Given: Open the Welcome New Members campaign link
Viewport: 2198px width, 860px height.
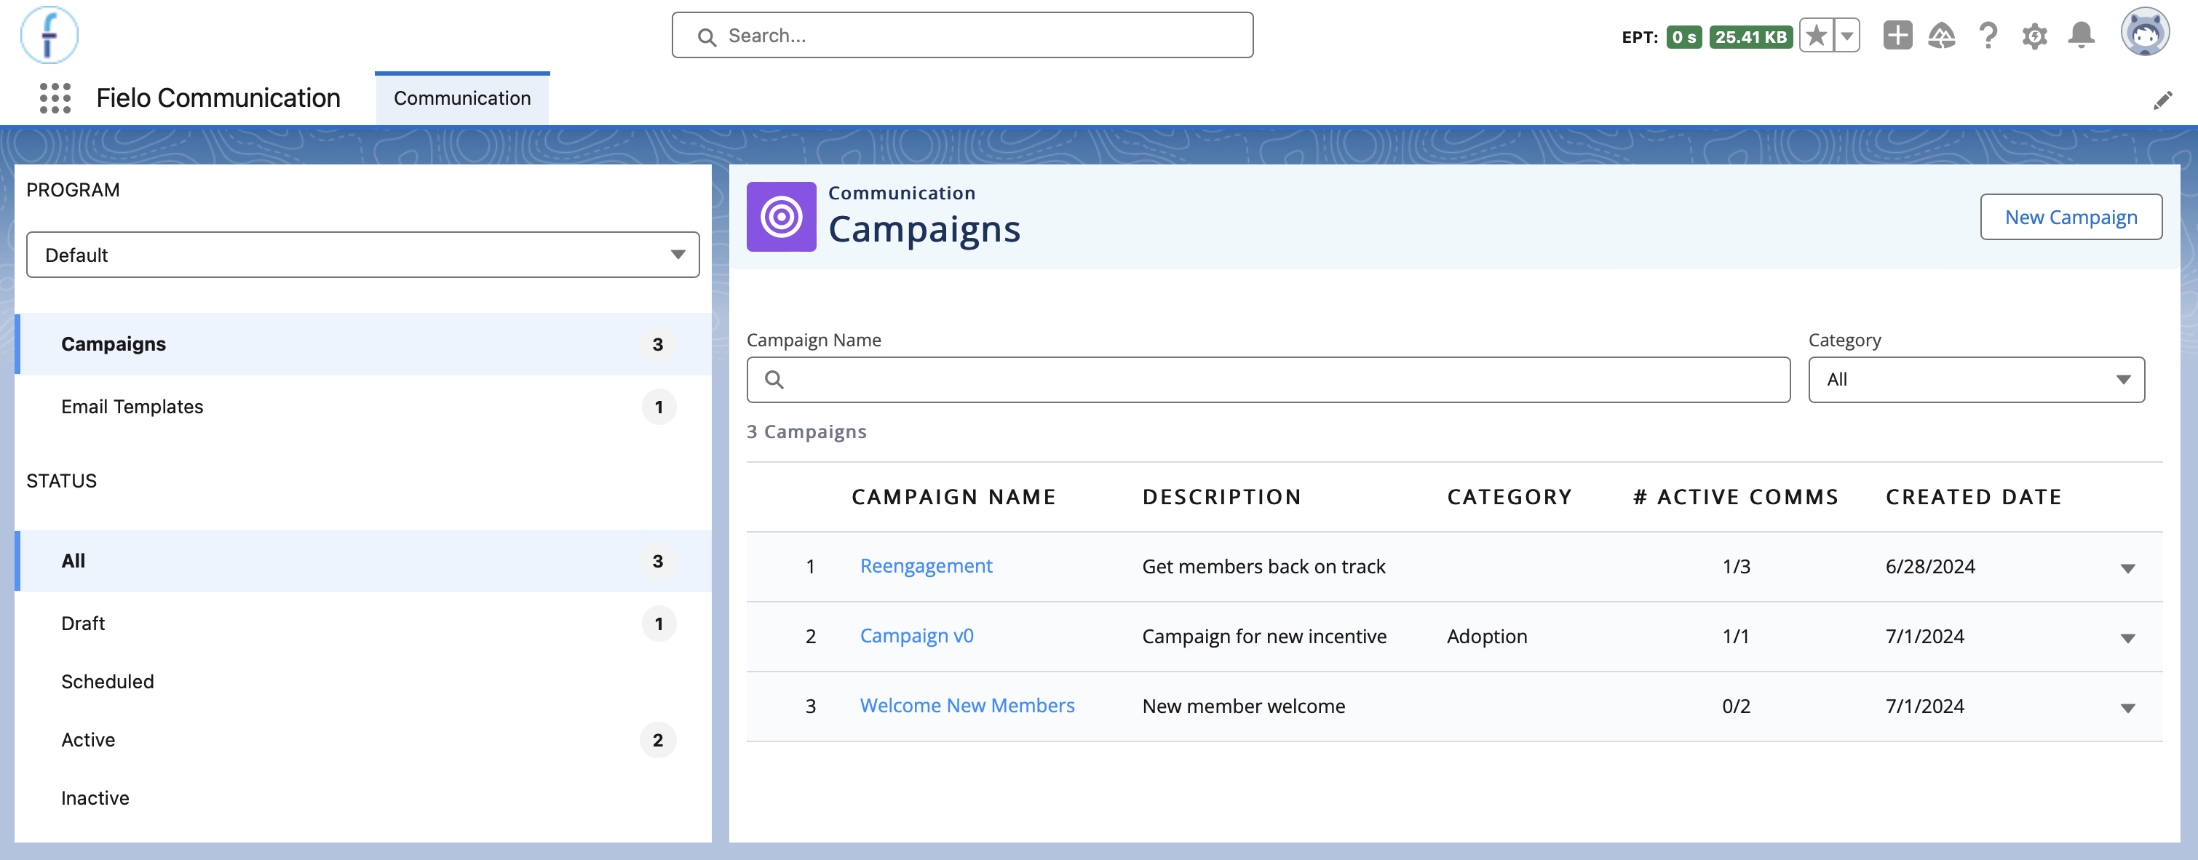Looking at the screenshot, I should click(x=967, y=706).
